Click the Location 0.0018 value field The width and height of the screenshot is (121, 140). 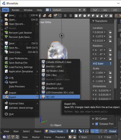point(99,32)
